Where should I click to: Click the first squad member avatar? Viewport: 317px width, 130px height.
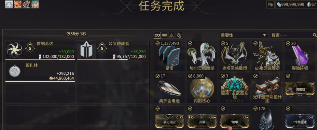pyautogui.click(x=9, y=4)
